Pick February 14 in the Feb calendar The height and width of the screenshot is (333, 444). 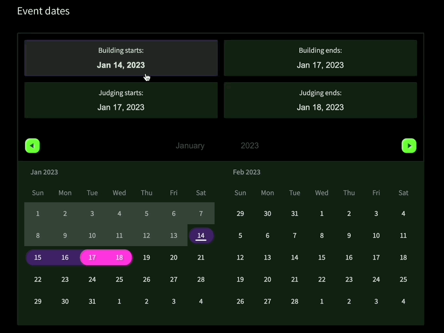[x=295, y=258]
